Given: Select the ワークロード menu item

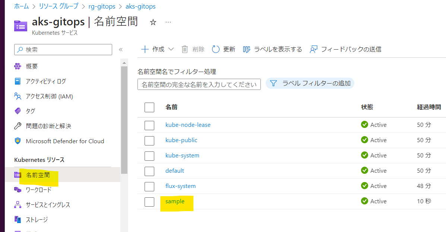Looking at the screenshot, I should pyautogui.click(x=39, y=189).
